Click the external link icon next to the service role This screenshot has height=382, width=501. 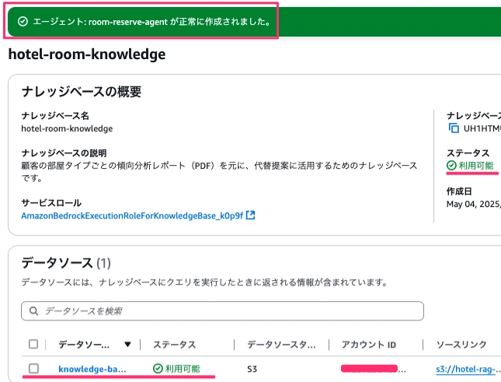pyautogui.click(x=250, y=216)
